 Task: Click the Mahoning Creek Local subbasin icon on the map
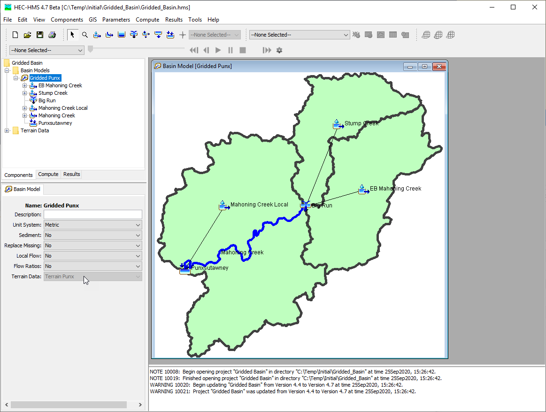click(x=223, y=206)
